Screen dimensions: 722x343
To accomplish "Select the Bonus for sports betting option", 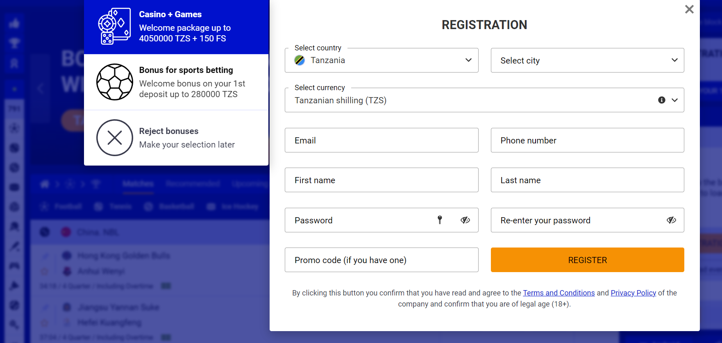I will 176,82.
